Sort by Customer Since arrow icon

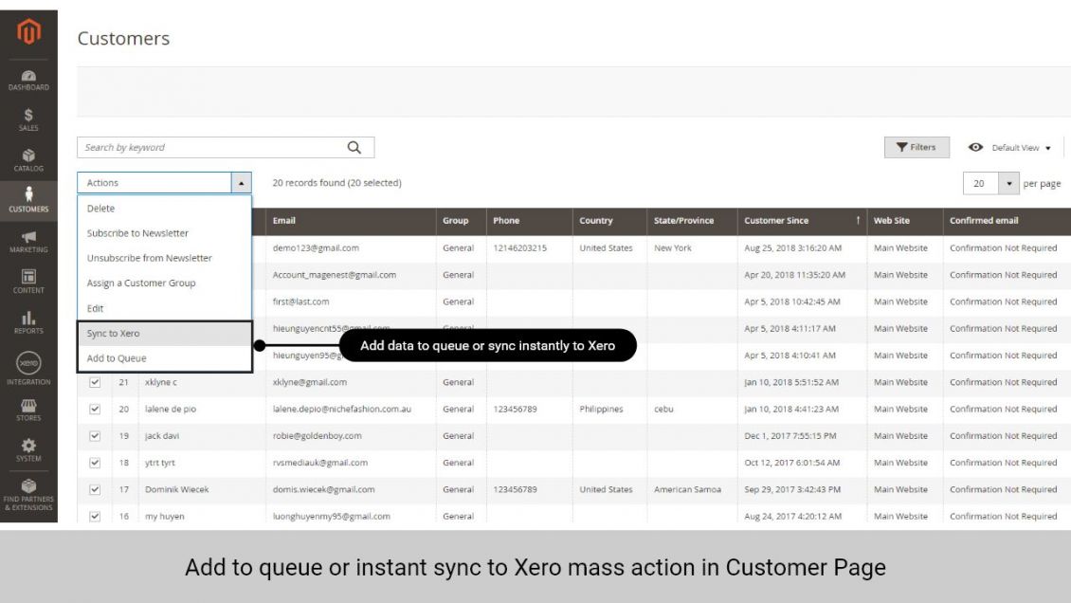858,221
